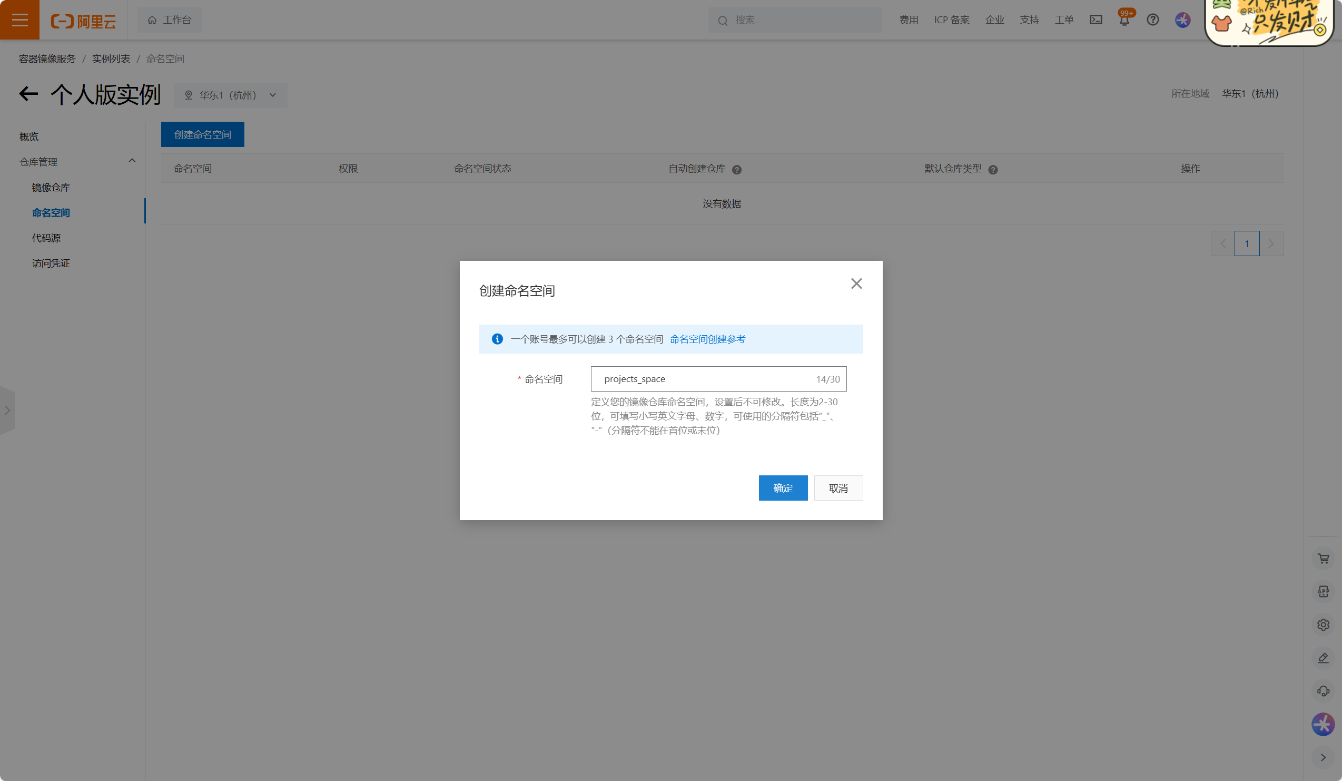Collapse the 仓库管理 menu section
Screen dimensions: 1342x781
pyautogui.click(x=132, y=161)
